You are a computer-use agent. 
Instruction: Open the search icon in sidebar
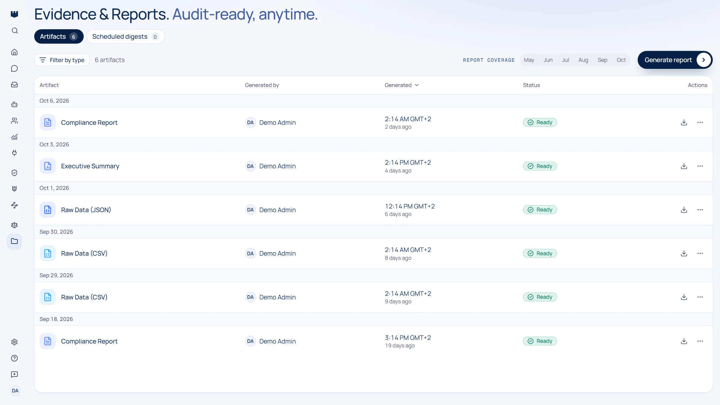point(14,31)
